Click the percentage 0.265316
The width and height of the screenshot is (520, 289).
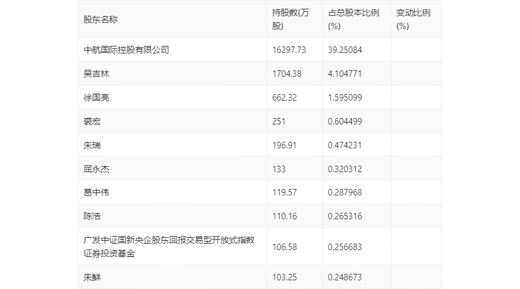tap(345, 216)
